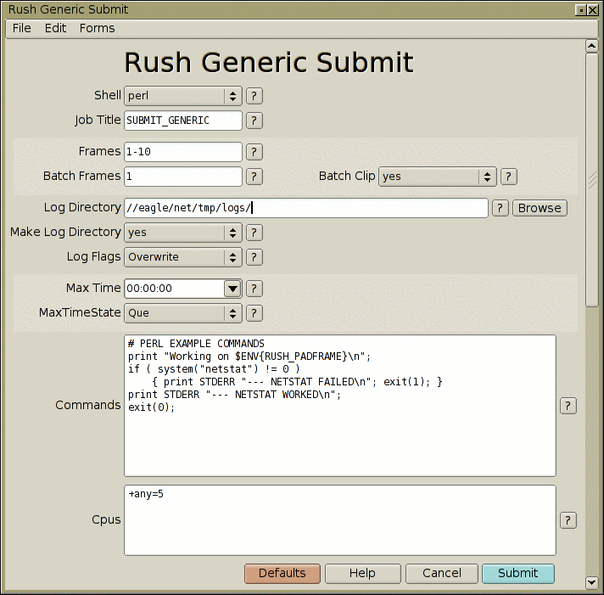Open help for the Commands box

(568, 406)
